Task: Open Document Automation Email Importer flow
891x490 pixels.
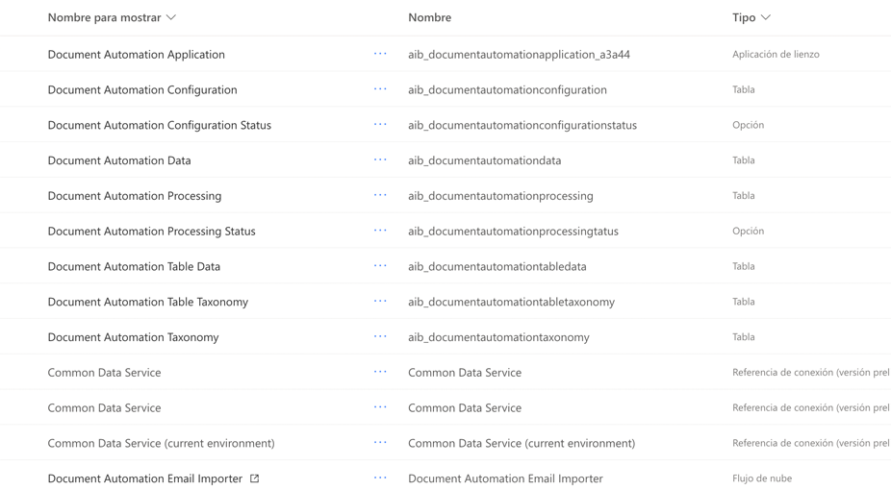Action: tap(145, 478)
